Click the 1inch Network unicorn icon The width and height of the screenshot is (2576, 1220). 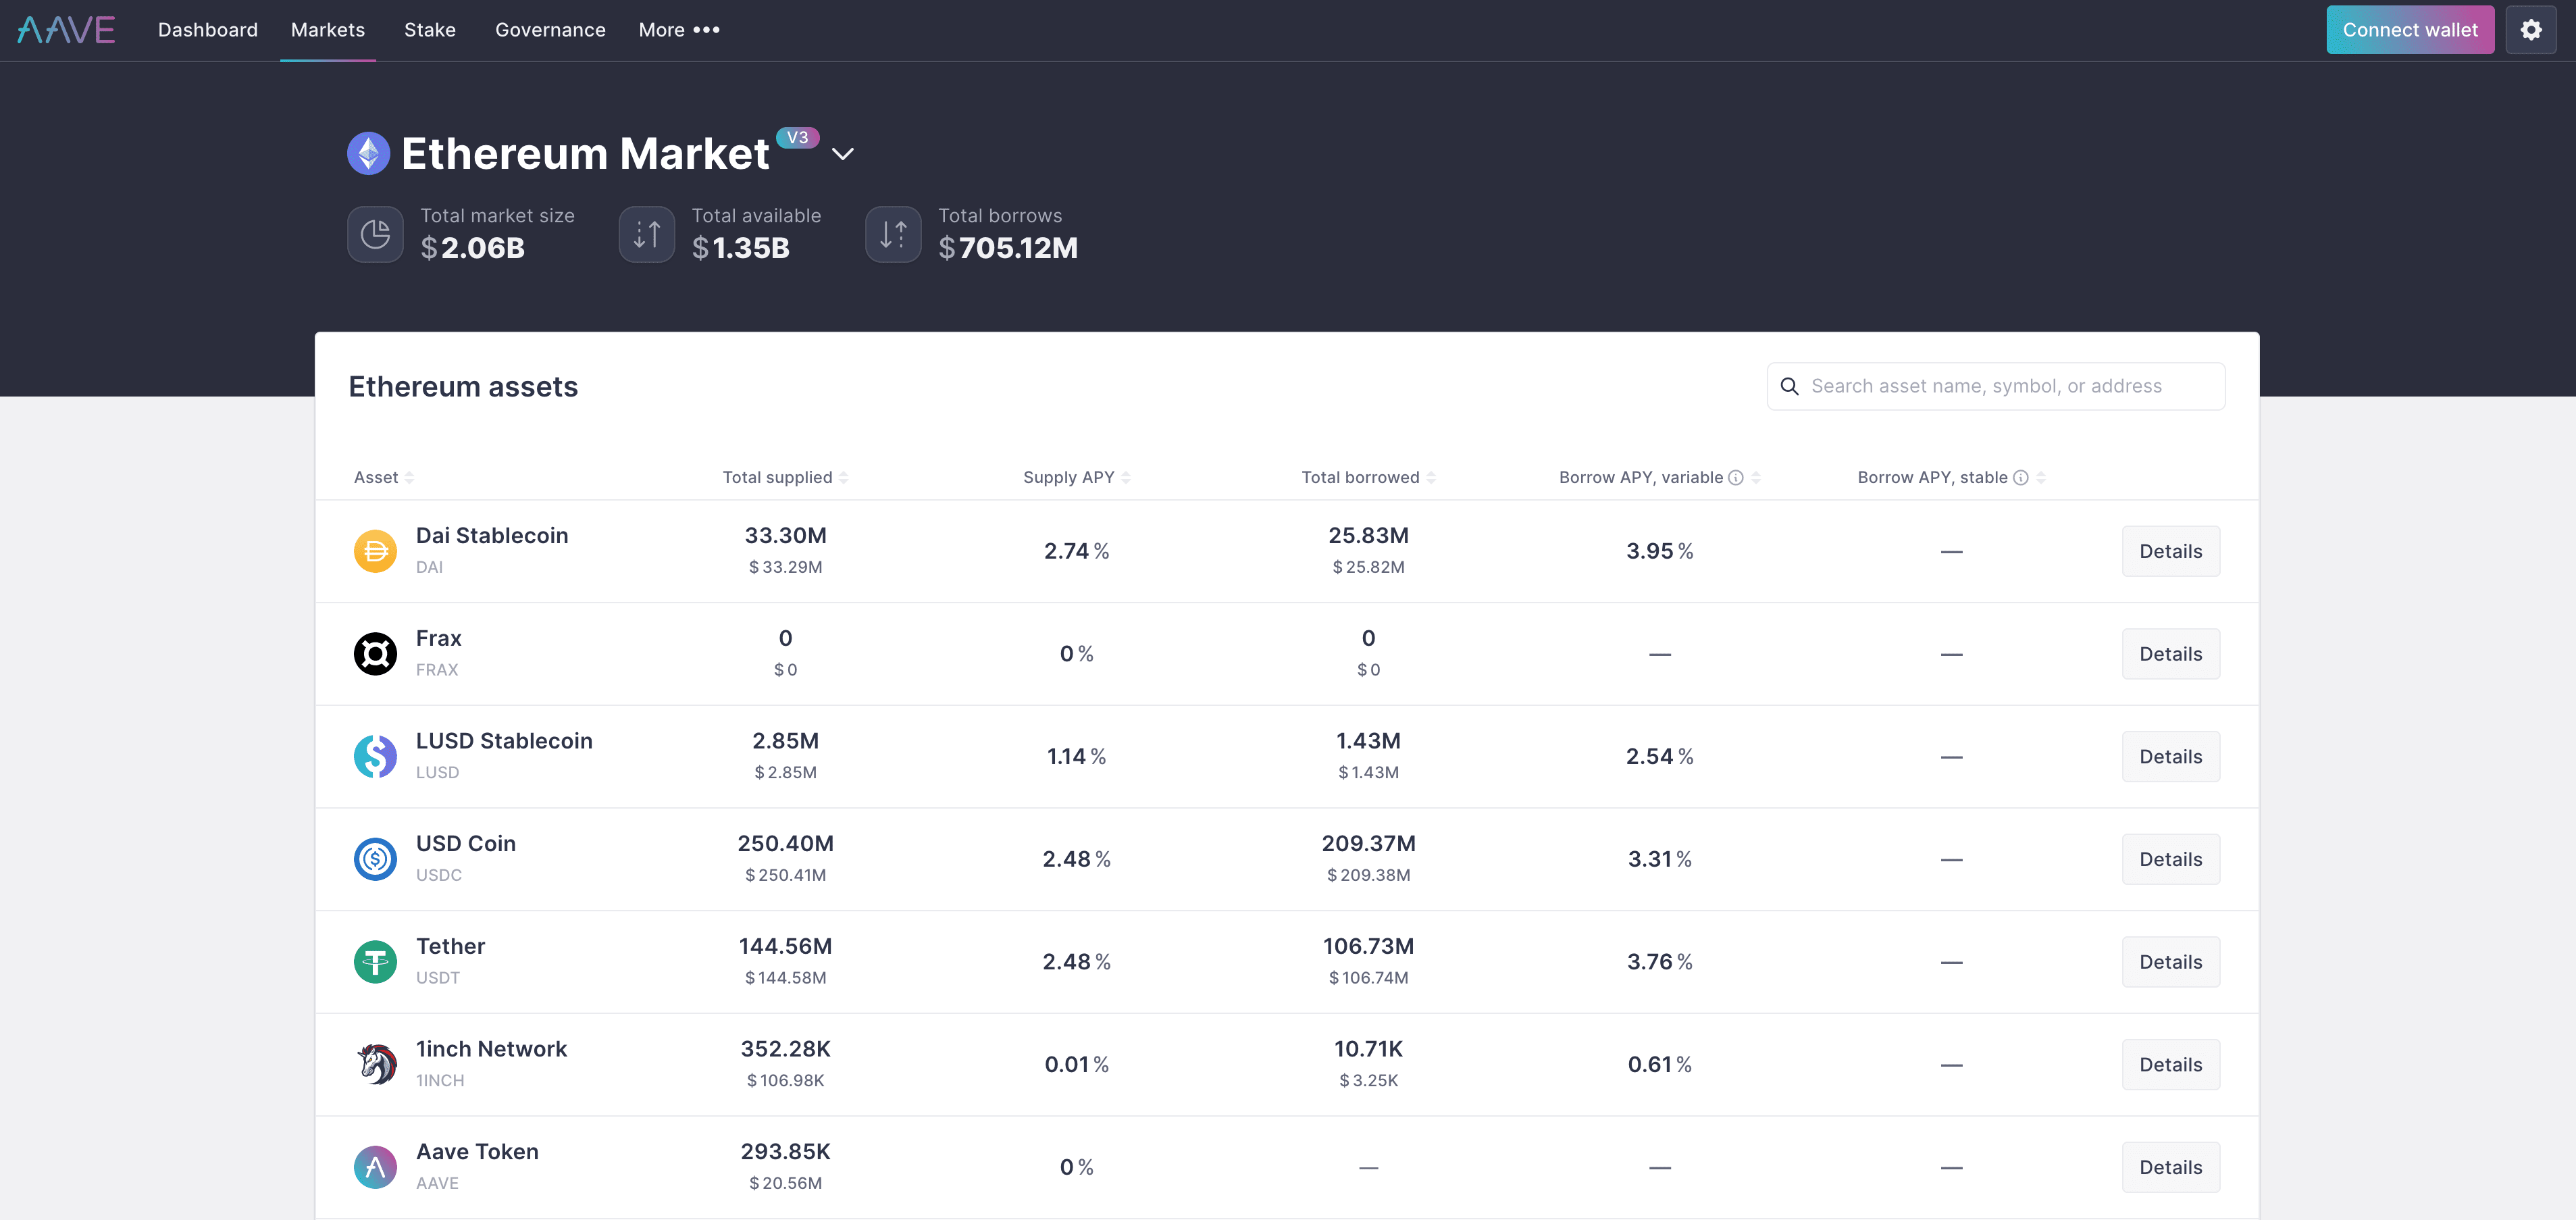pyautogui.click(x=375, y=1064)
